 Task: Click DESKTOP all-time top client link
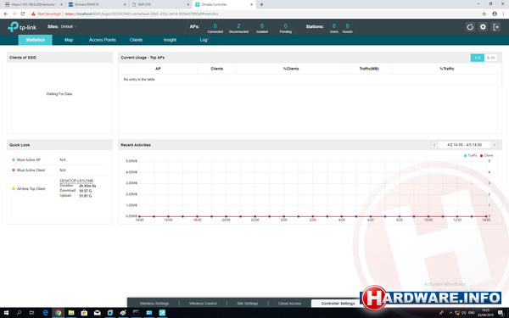[x=76, y=181]
